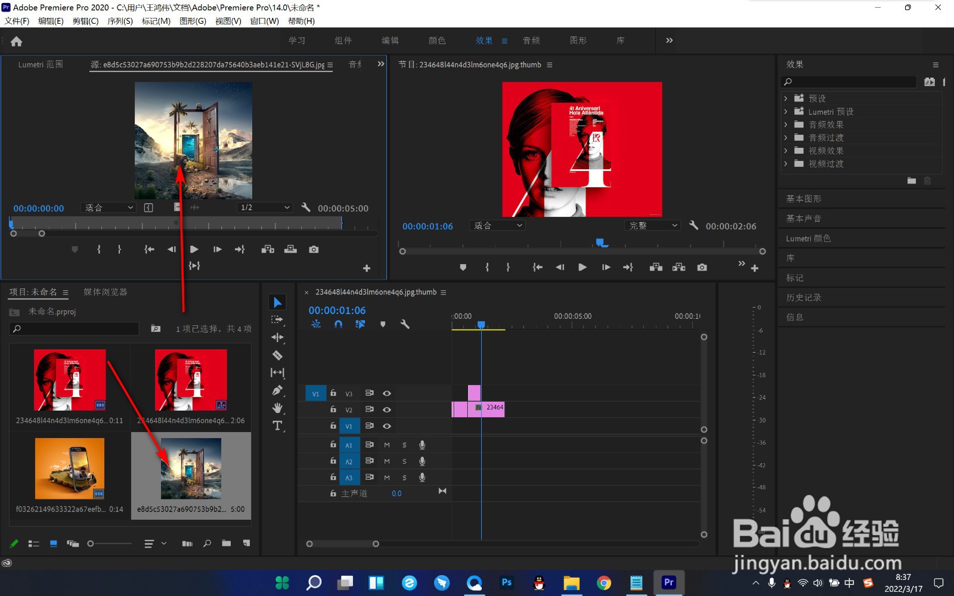
Task: Add marker in the timeline panel
Action: click(x=383, y=324)
